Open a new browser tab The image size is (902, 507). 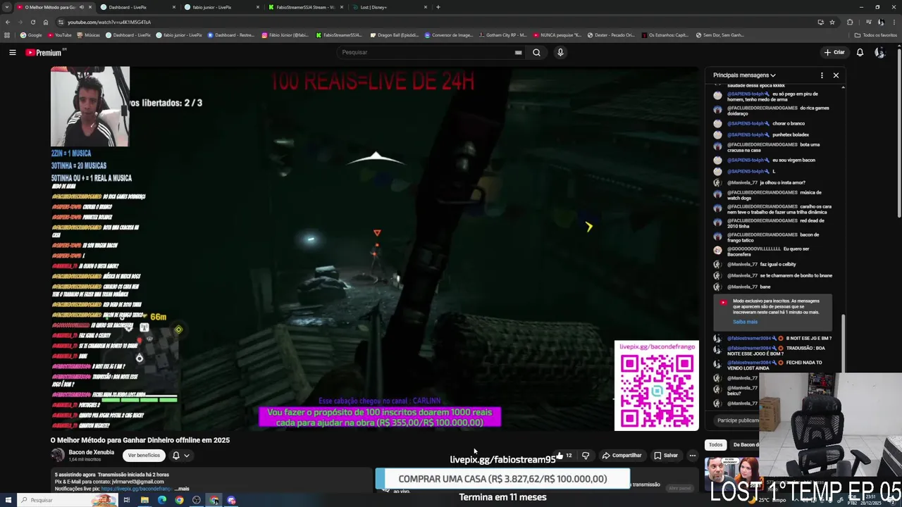pos(438,7)
